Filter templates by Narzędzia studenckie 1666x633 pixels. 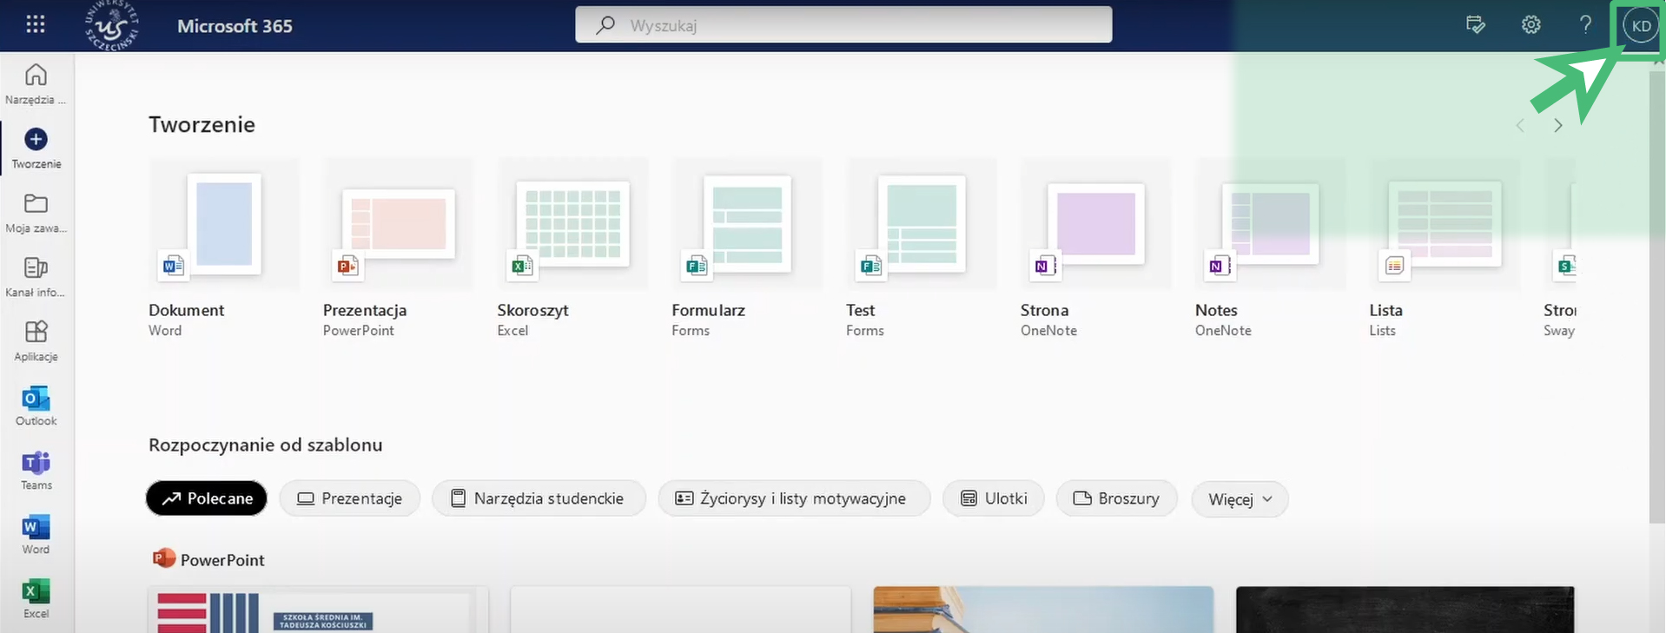click(x=539, y=498)
